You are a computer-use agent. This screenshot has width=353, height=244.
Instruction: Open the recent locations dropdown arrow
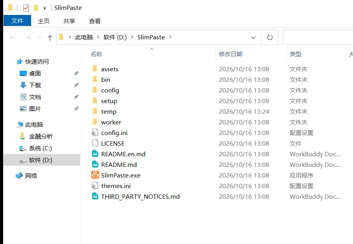[x=40, y=37]
